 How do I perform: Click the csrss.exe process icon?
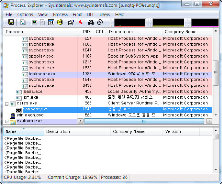(13, 104)
